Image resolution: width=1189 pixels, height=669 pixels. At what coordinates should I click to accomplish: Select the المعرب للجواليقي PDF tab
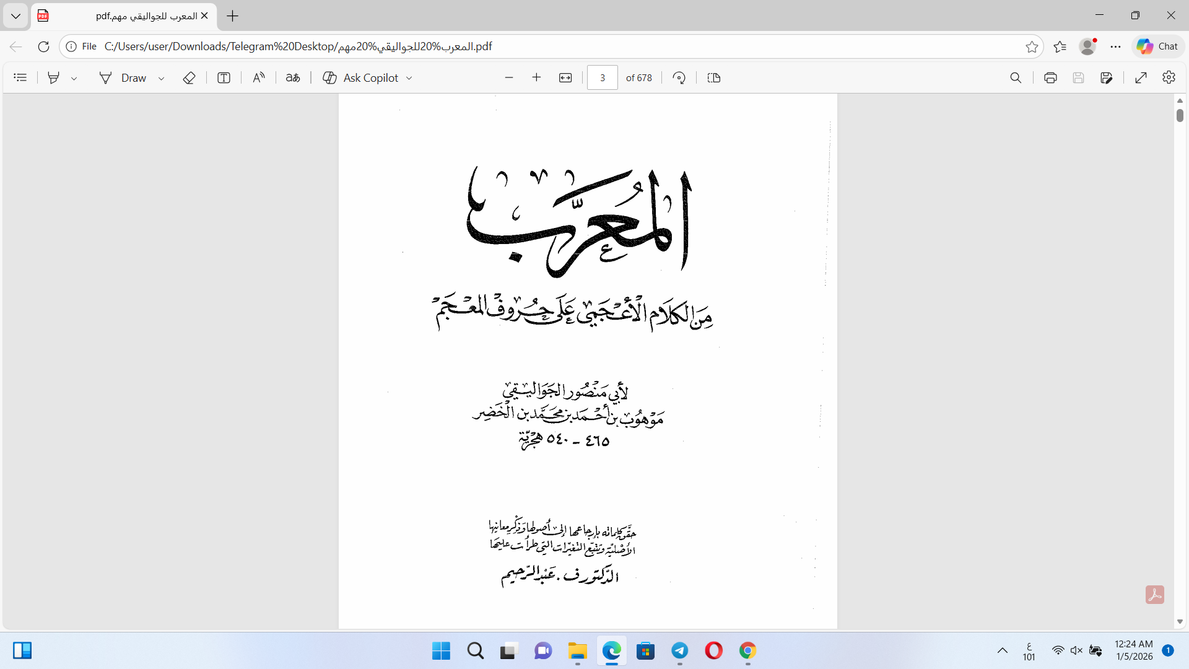click(x=123, y=16)
